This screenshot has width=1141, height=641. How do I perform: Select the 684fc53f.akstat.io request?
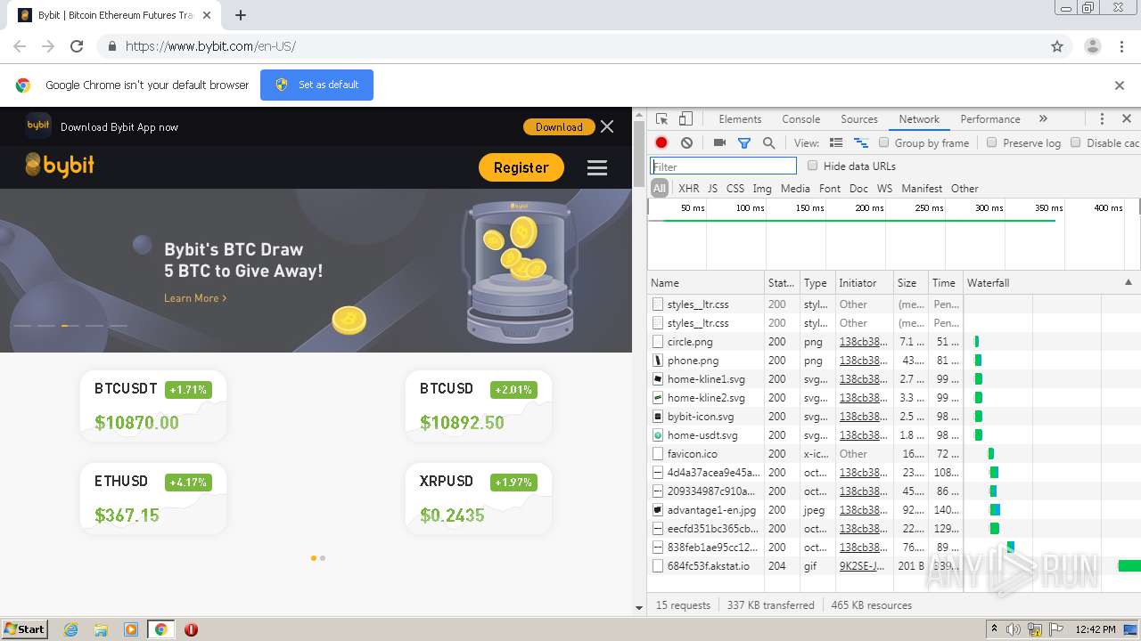[x=893, y=566]
